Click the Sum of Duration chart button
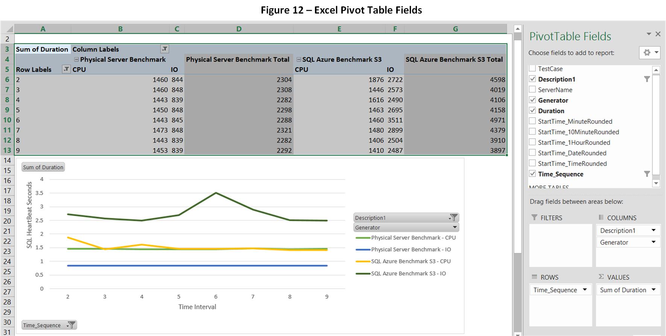This screenshot has height=336, width=666. (x=43, y=167)
